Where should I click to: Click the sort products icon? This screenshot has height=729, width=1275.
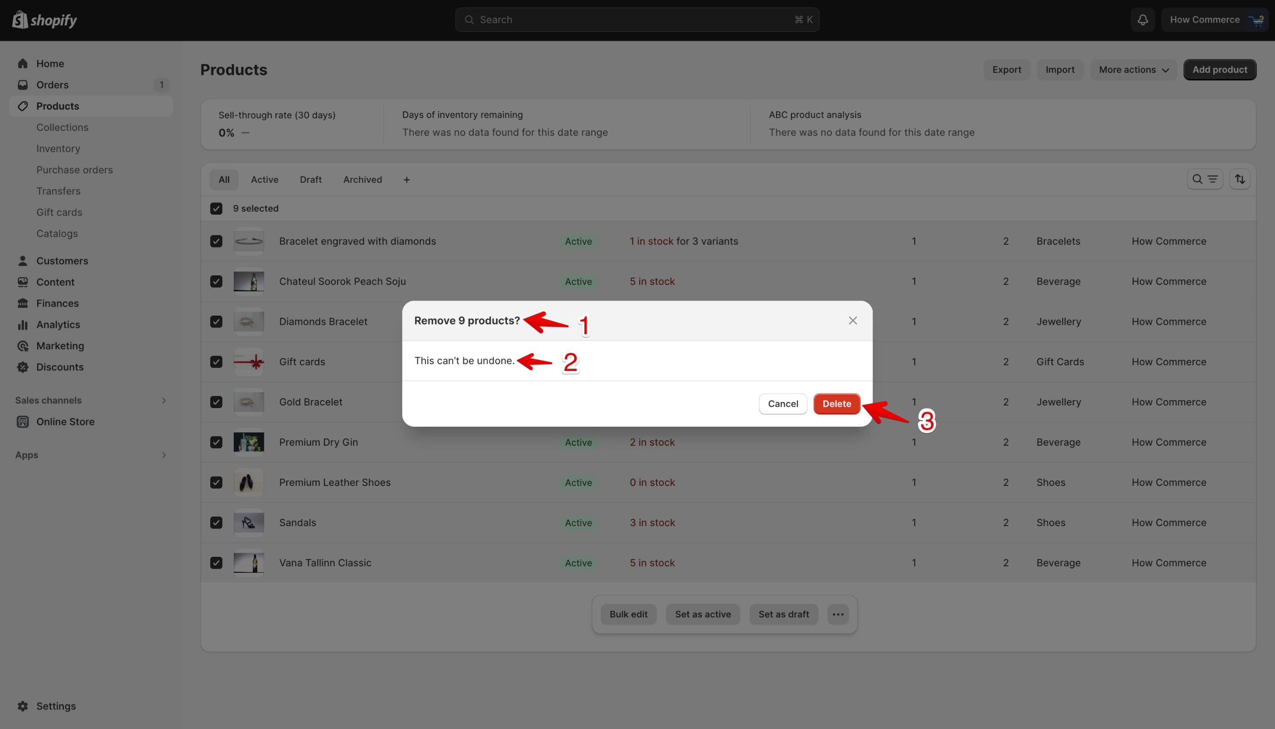1240,179
